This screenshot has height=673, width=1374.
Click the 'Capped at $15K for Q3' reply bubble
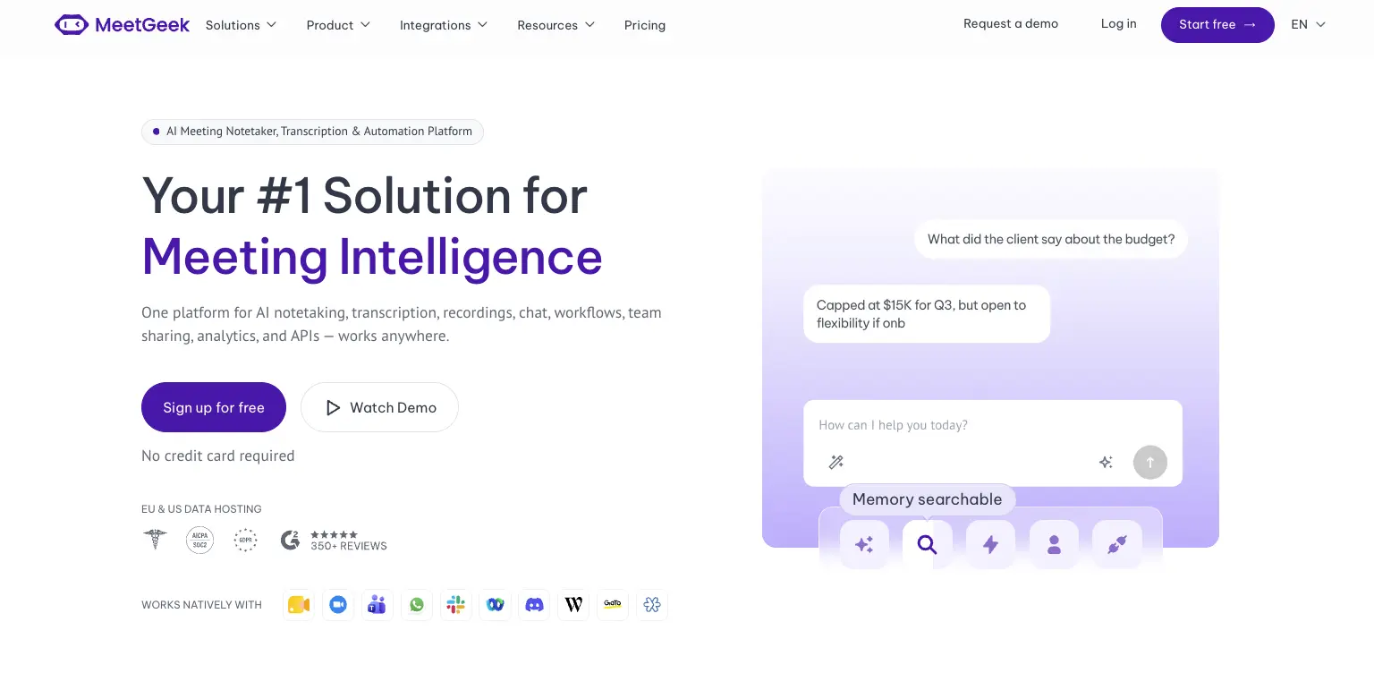coord(927,314)
